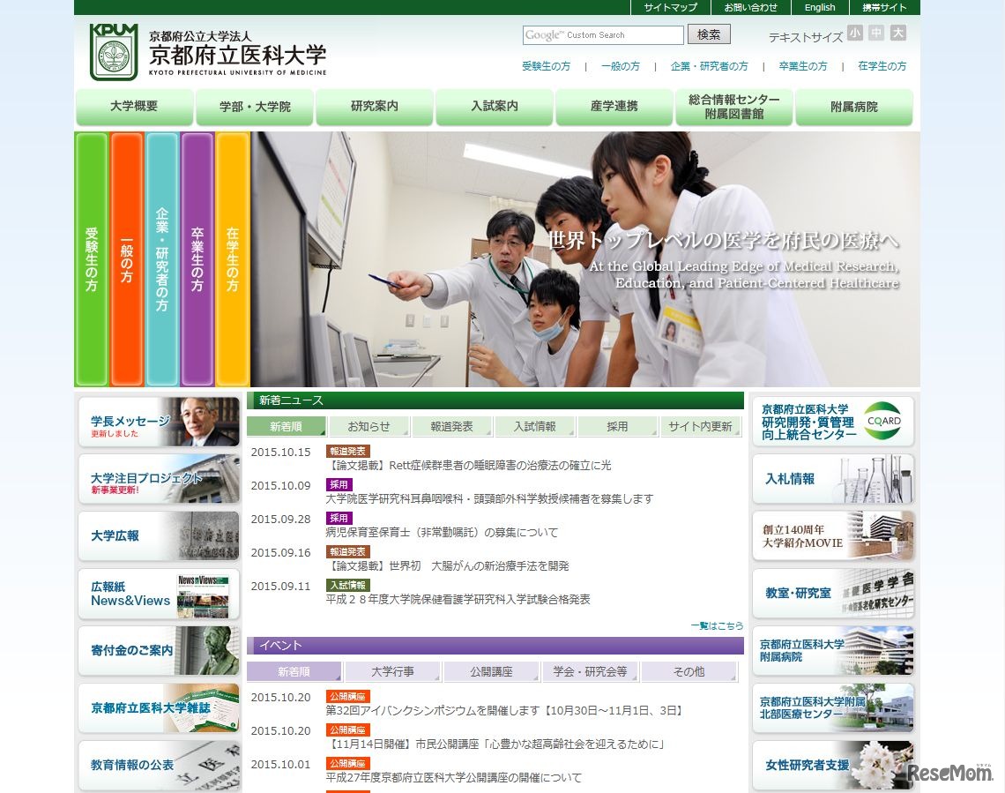Viewport: 1005px width, 793px height.
Task: Open the CQARD 研究開発・質管理向上統括センター banner
Action: pyautogui.click(x=832, y=422)
